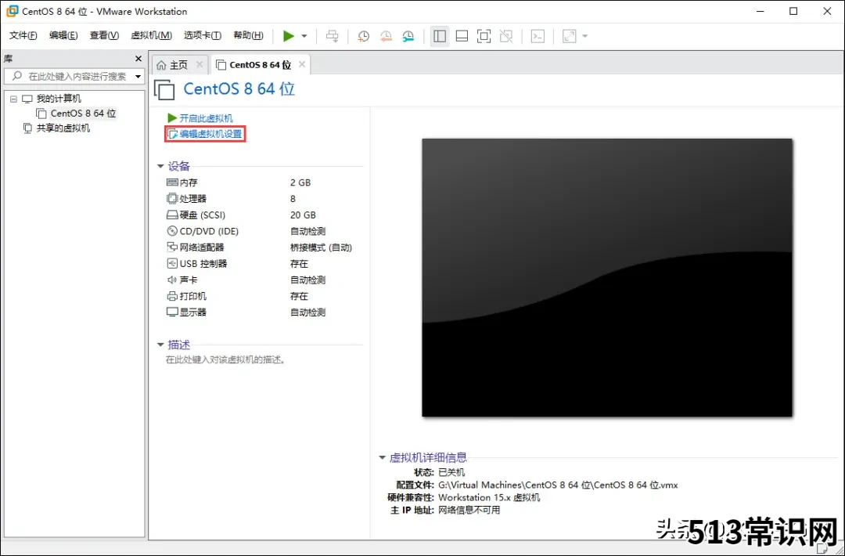845x556 pixels.
Task: Click the CD/DVD (IDE) device icon
Action: 172,231
